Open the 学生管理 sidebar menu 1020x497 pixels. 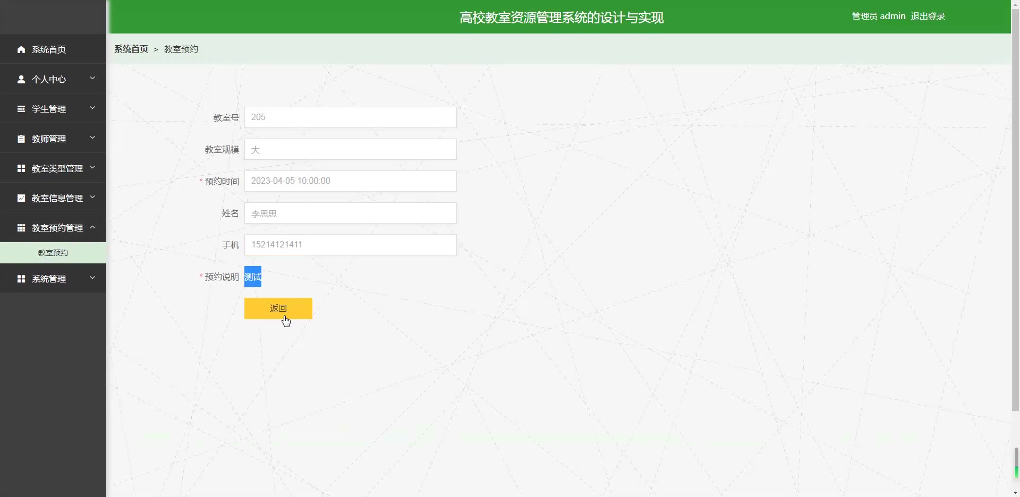click(x=53, y=109)
